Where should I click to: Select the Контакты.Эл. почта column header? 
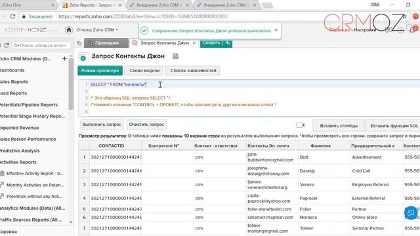coord(272,146)
